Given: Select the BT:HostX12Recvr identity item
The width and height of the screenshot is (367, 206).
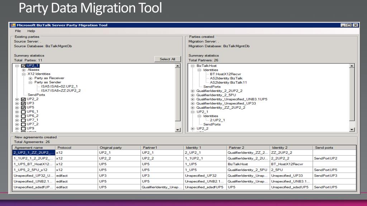Looking at the screenshot, I should click(x=225, y=74).
